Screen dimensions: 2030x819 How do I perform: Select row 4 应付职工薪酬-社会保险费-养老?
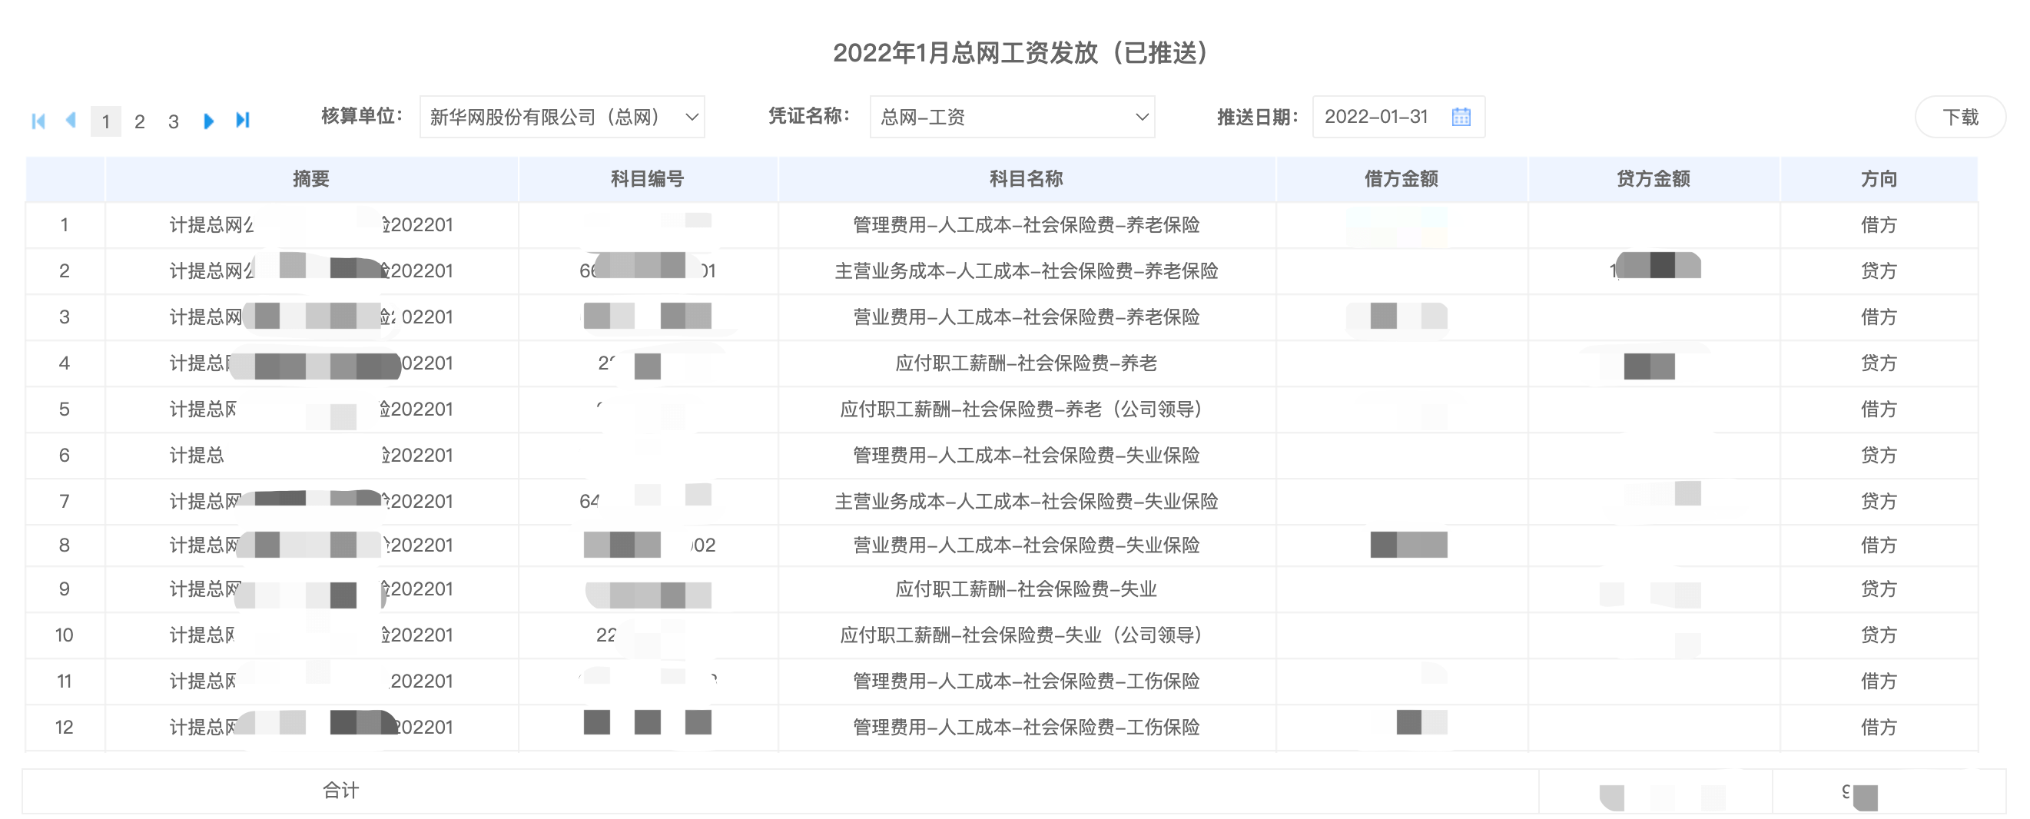pos(1026,363)
